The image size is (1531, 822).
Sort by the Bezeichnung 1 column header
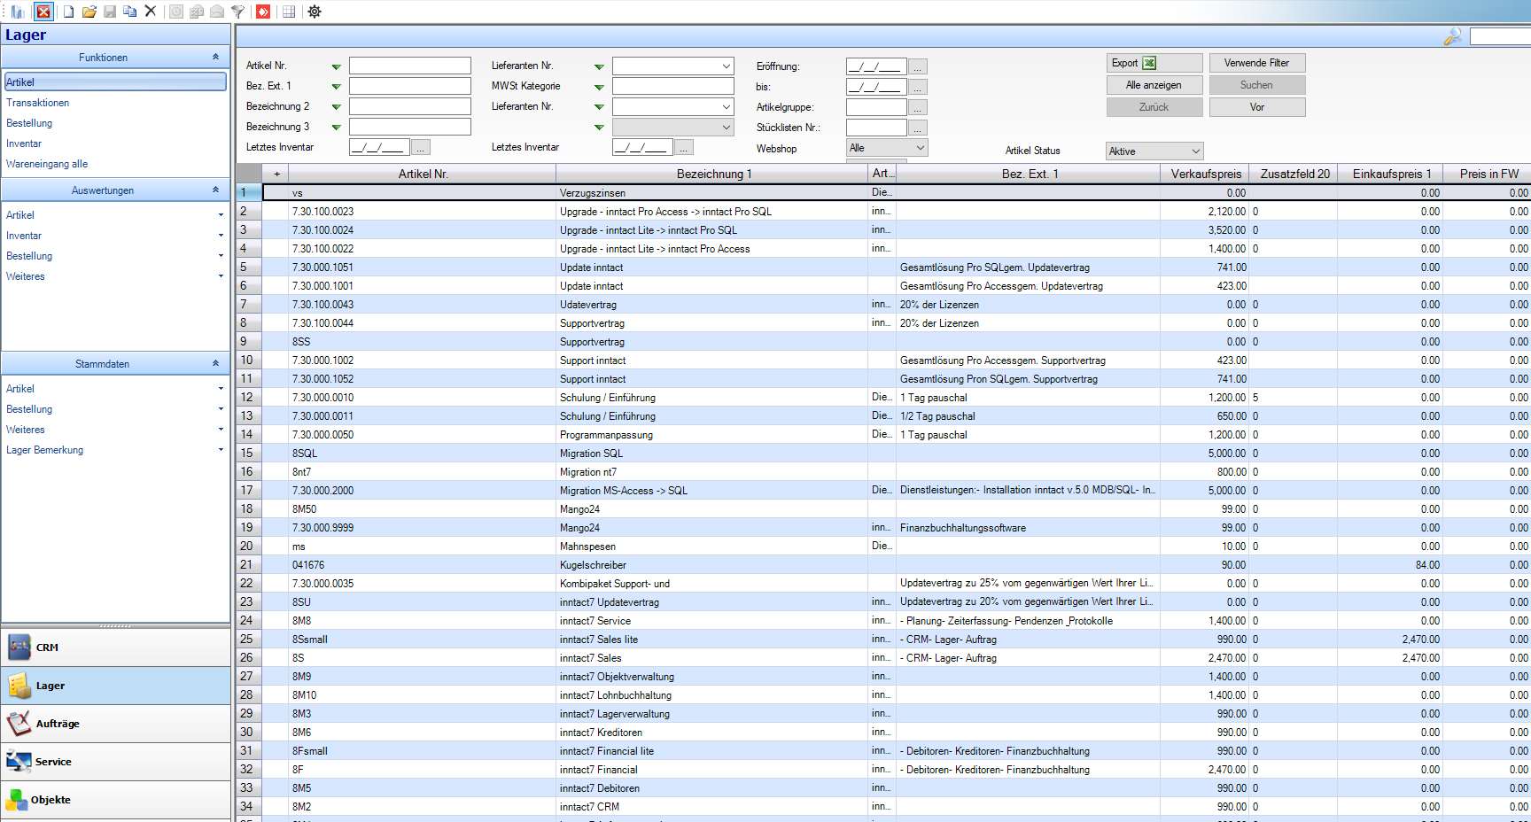712,174
